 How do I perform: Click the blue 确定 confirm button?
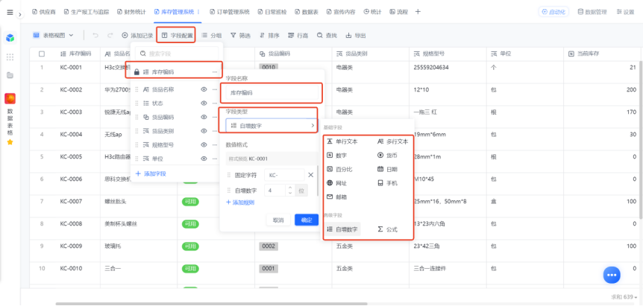[307, 220]
